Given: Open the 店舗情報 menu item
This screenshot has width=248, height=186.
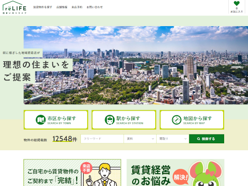Looking at the screenshot, I should click(x=62, y=7).
